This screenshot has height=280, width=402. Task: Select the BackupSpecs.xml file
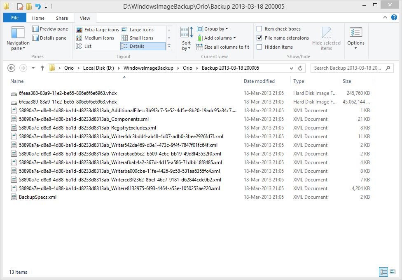click(37, 197)
